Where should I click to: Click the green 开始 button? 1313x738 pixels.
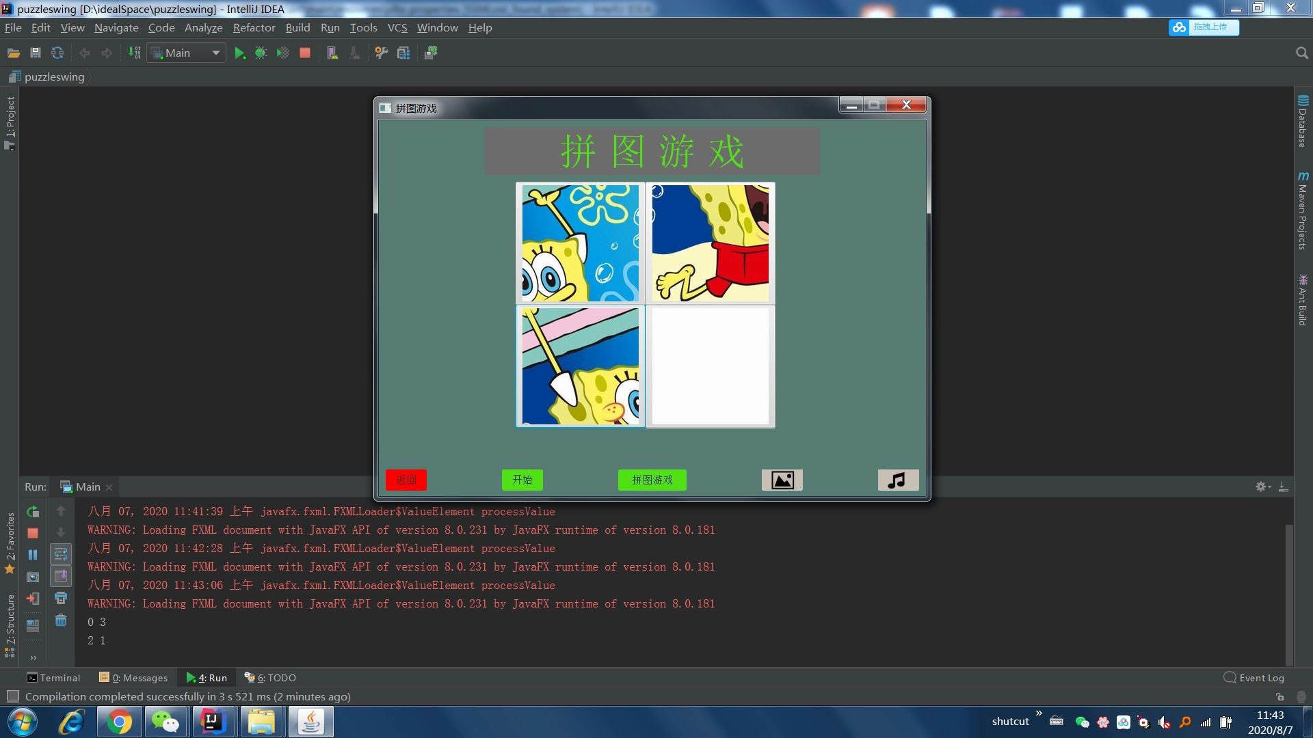(522, 480)
